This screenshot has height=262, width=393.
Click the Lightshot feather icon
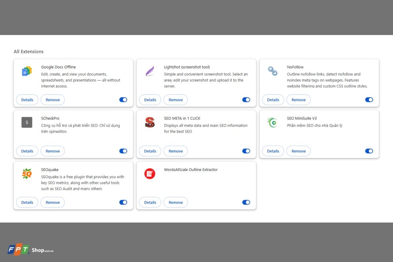pyautogui.click(x=150, y=71)
